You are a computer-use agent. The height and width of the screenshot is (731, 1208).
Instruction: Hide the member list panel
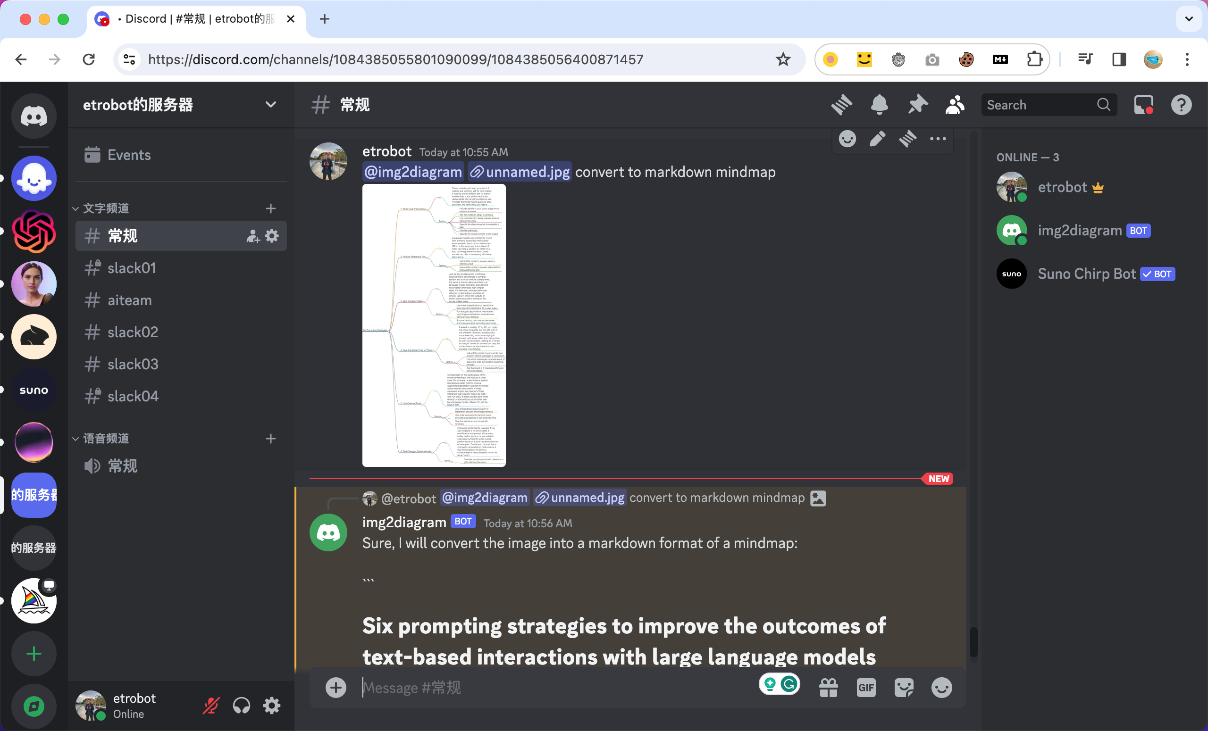click(955, 105)
